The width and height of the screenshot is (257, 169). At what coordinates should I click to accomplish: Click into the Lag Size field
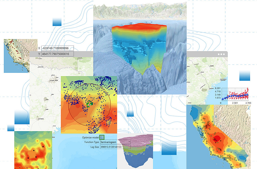[x=115, y=147]
